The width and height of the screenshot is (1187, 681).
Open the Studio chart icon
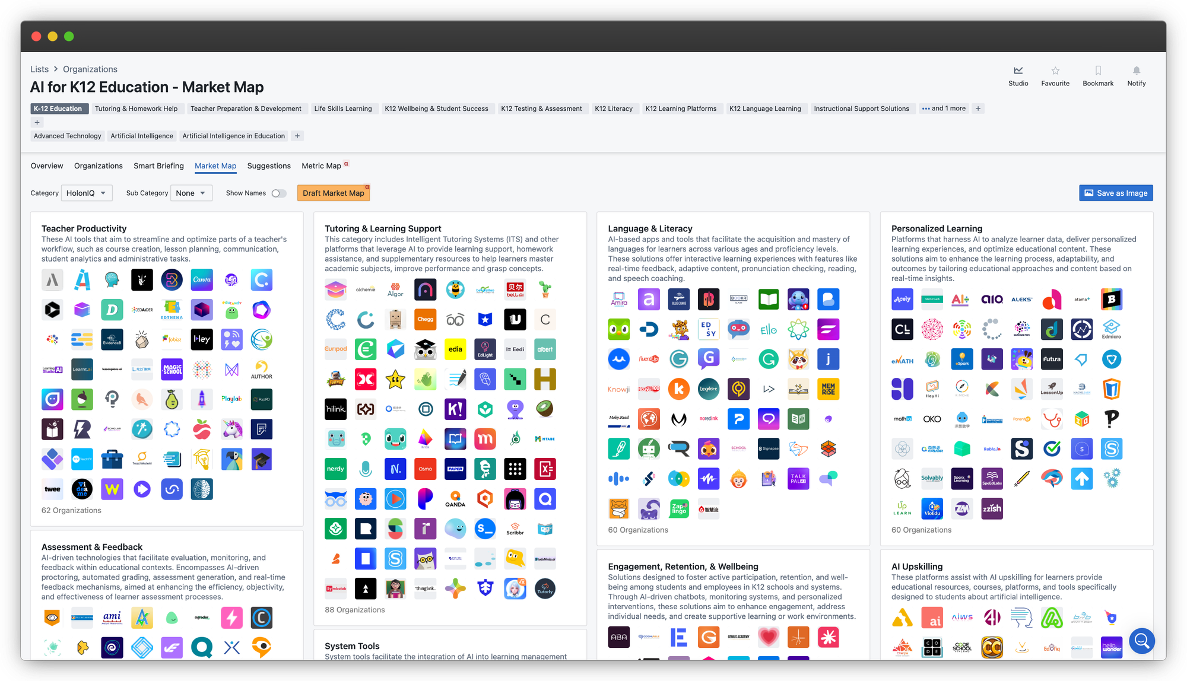[1018, 71]
